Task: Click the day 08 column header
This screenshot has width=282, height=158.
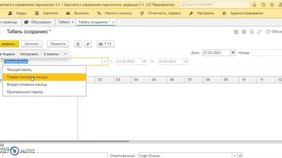Action: [212, 79]
